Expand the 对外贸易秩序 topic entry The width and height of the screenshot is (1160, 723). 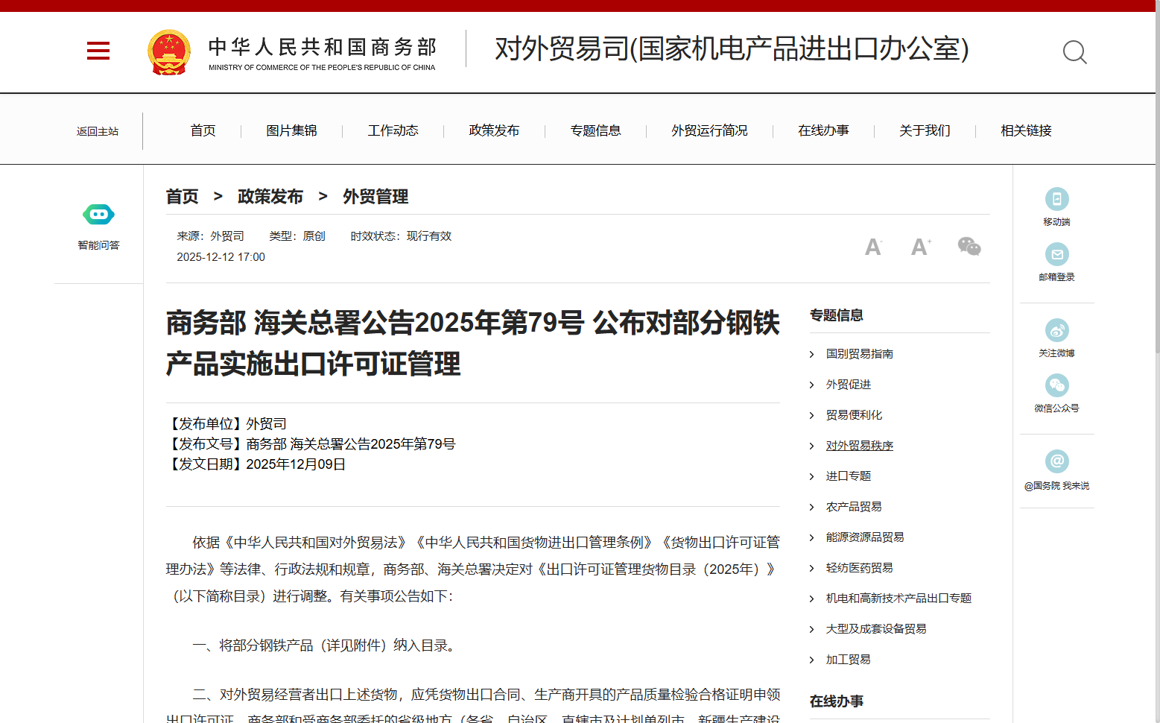(x=859, y=445)
